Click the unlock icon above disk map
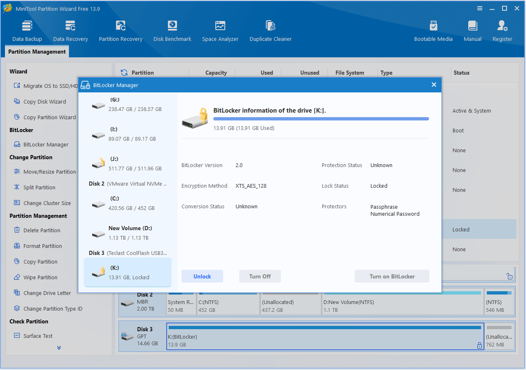The height and width of the screenshot is (370, 526). [509, 276]
